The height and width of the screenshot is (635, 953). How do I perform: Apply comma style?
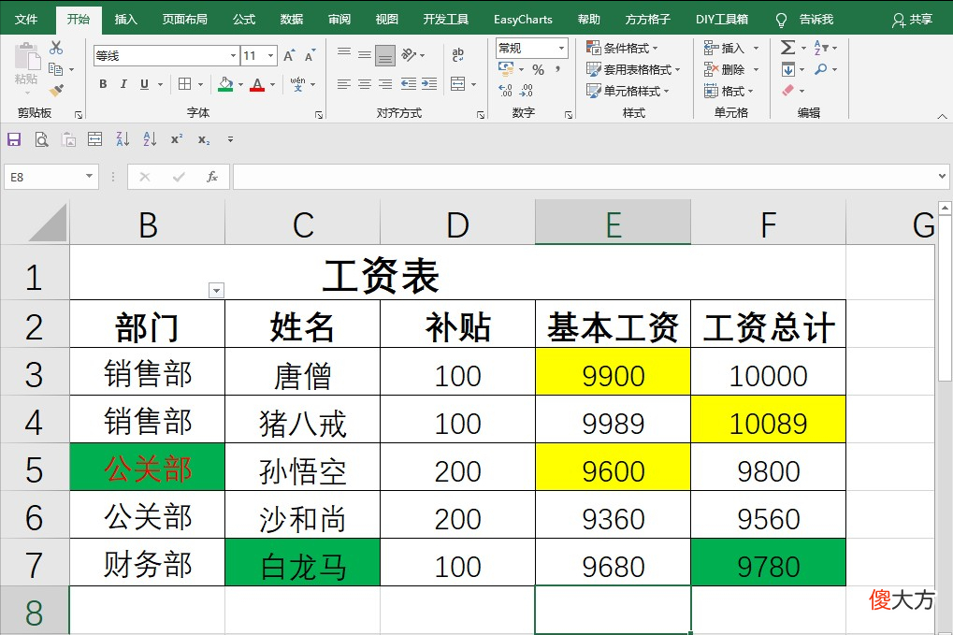557,69
